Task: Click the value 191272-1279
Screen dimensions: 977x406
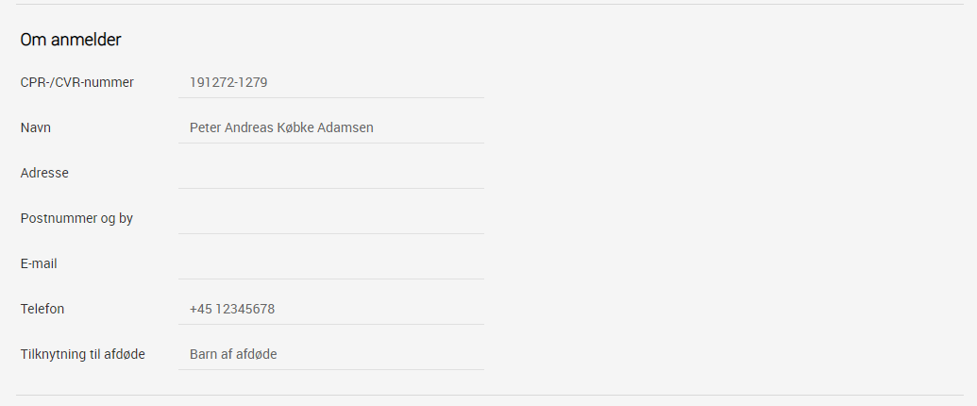Action: coord(228,82)
